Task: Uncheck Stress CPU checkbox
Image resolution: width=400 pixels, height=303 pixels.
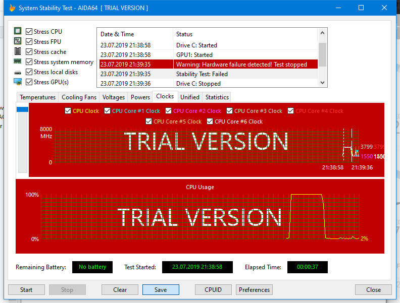Action: coord(29,32)
